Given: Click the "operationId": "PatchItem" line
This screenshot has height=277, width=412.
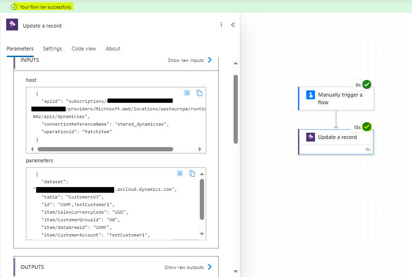Looking at the screenshot, I should [77, 132].
